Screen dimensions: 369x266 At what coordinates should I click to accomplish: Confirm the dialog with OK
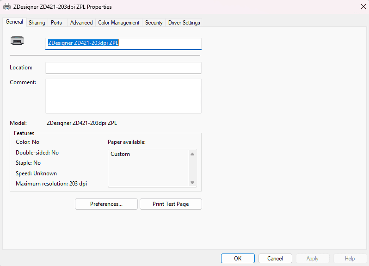coord(238,259)
